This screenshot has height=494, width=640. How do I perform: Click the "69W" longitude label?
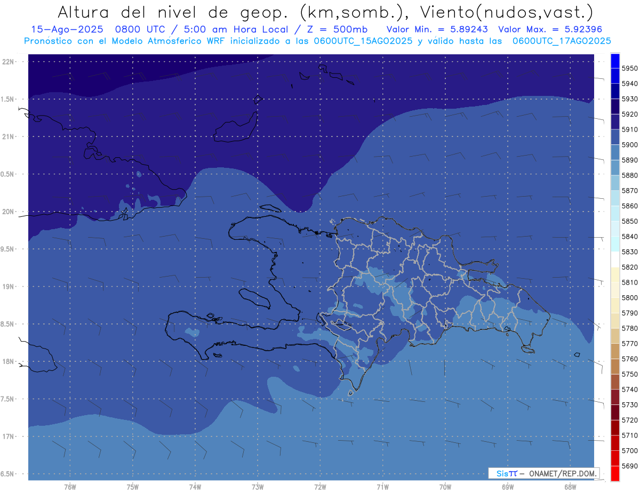(x=508, y=487)
